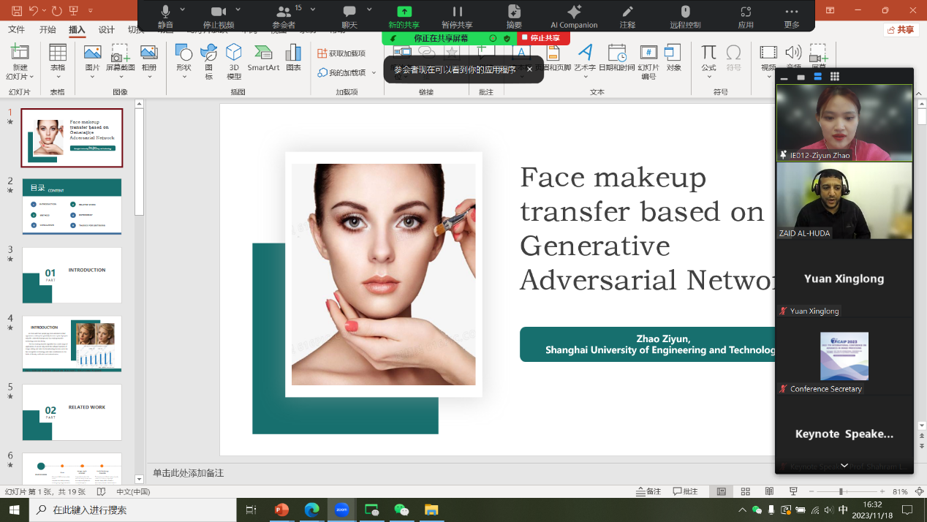Image resolution: width=927 pixels, height=522 pixels.
Task: Expand the 我的加载项 dropdown
Action: coord(374,73)
